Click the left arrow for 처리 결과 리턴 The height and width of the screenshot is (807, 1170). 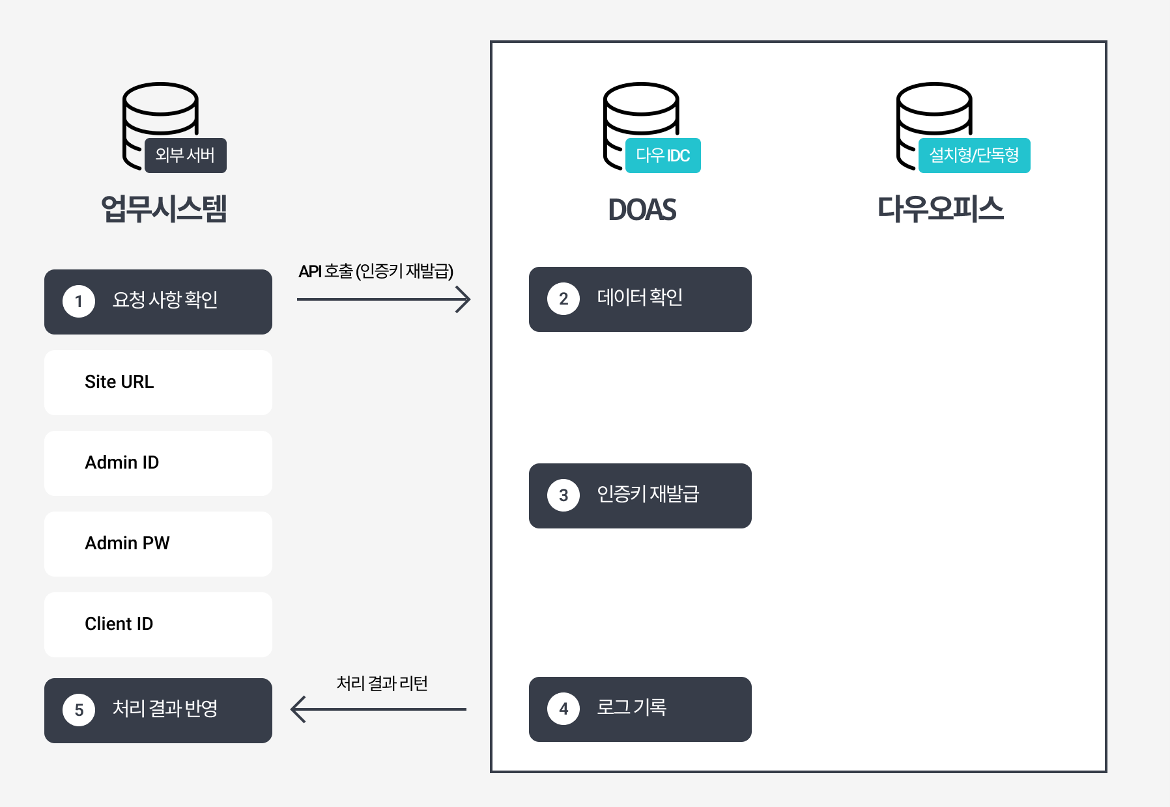(x=378, y=709)
